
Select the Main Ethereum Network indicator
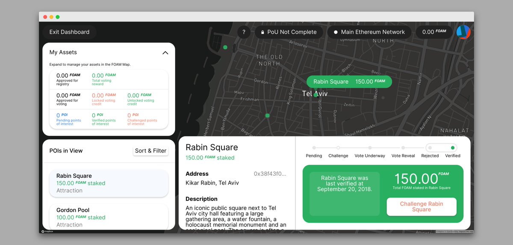[x=369, y=32]
